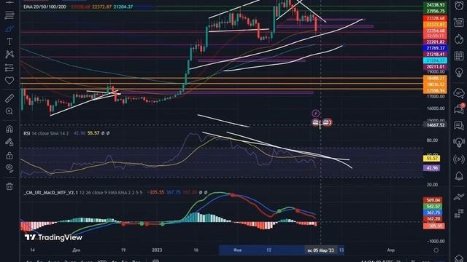
Task: Click the Фев label on time axis
Action: click(x=237, y=250)
